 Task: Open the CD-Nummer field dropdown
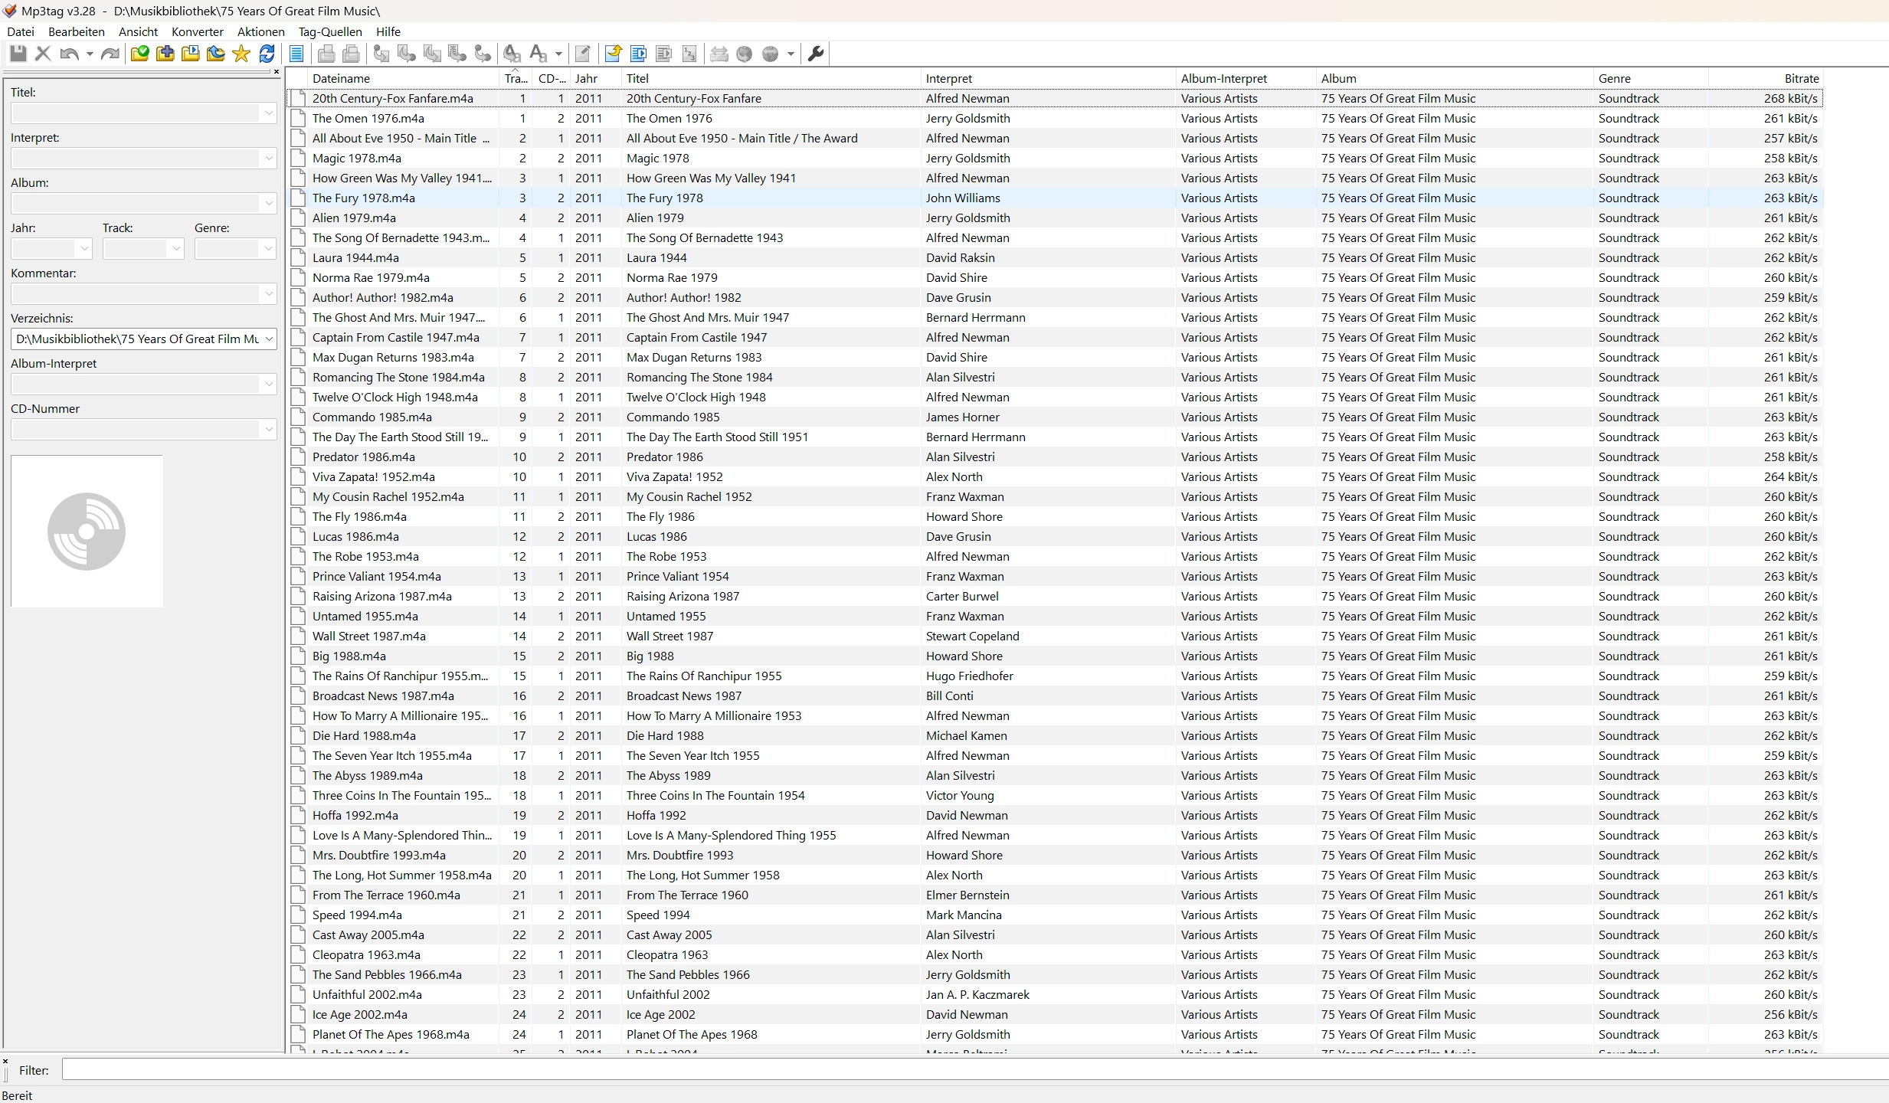(268, 430)
